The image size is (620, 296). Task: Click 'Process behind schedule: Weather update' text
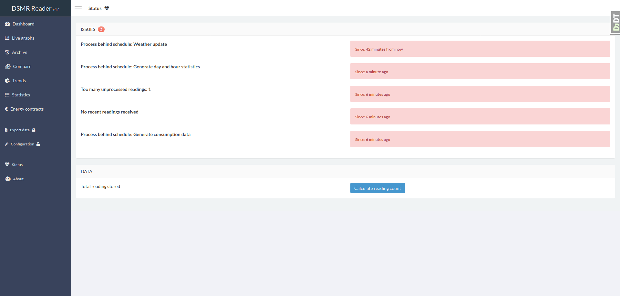tap(124, 44)
